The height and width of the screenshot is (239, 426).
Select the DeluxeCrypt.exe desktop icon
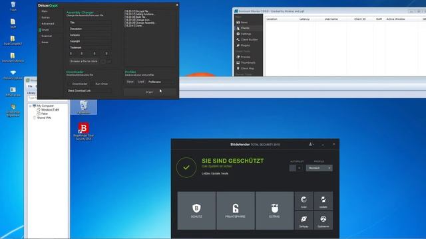click(x=13, y=74)
